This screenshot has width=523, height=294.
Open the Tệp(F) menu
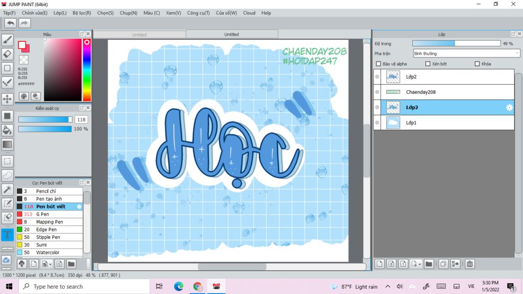9,13
